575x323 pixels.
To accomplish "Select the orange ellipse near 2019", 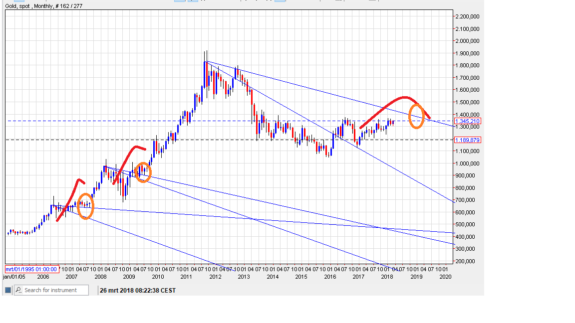I will (416, 116).
